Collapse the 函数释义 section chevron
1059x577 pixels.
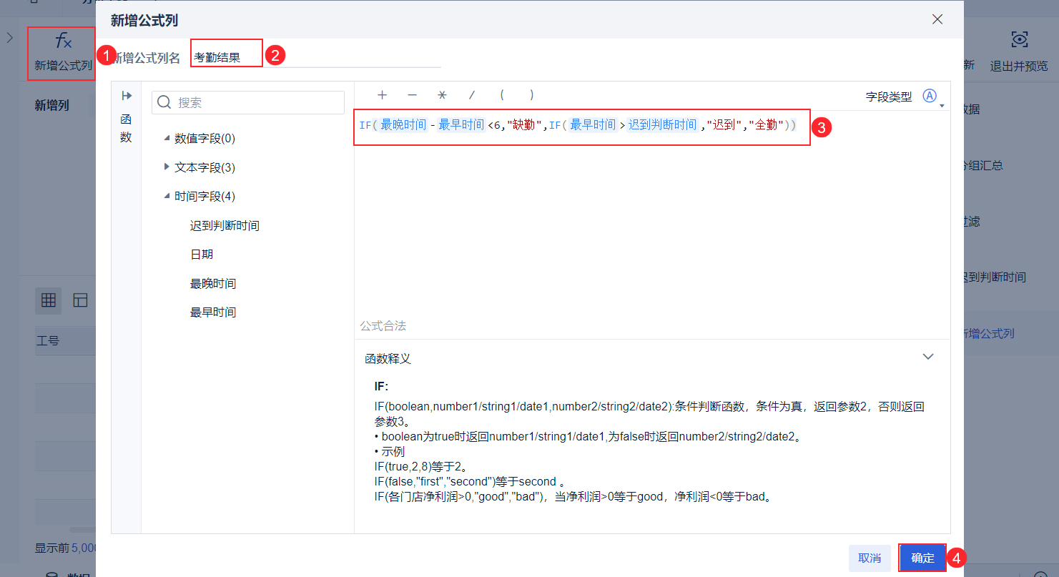[928, 357]
